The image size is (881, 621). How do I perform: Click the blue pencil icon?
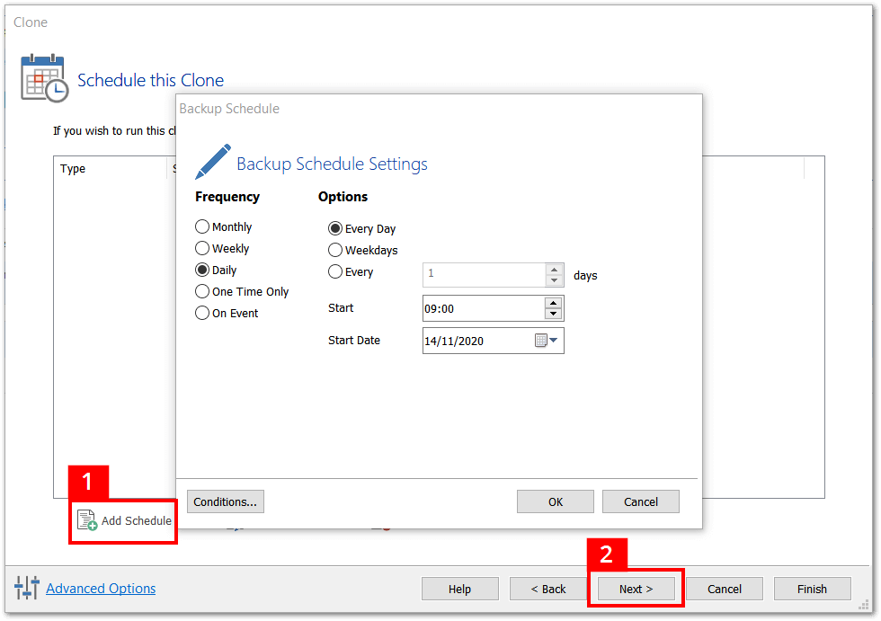(x=213, y=162)
